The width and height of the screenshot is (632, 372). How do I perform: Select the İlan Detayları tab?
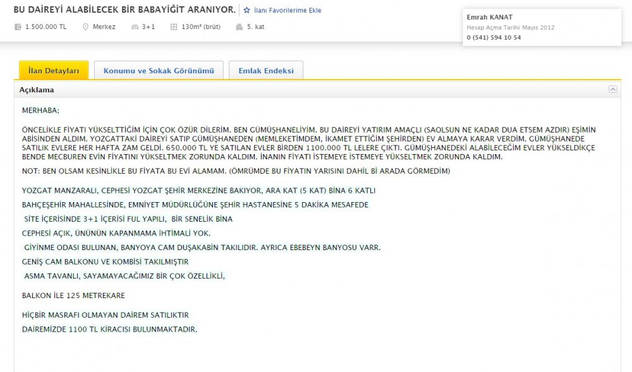click(x=53, y=71)
